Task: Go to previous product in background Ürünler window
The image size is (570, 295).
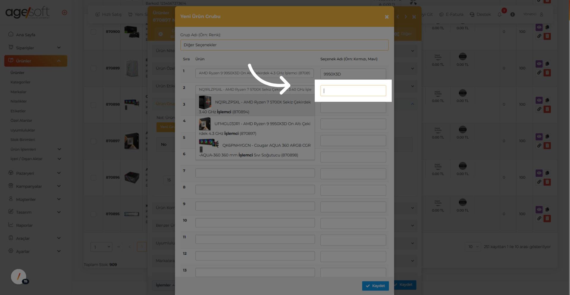Action: click(x=398, y=17)
